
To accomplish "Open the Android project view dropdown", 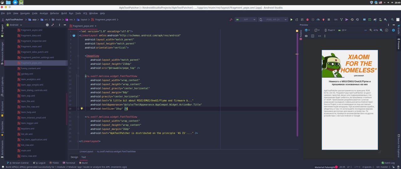I will pyautogui.click(x=14, y=25).
